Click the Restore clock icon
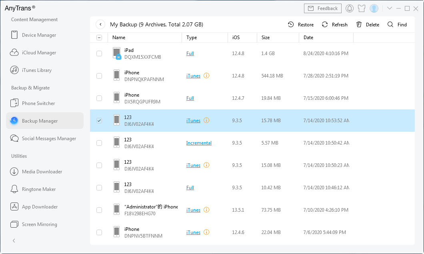The height and width of the screenshot is (254, 424). pos(291,25)
